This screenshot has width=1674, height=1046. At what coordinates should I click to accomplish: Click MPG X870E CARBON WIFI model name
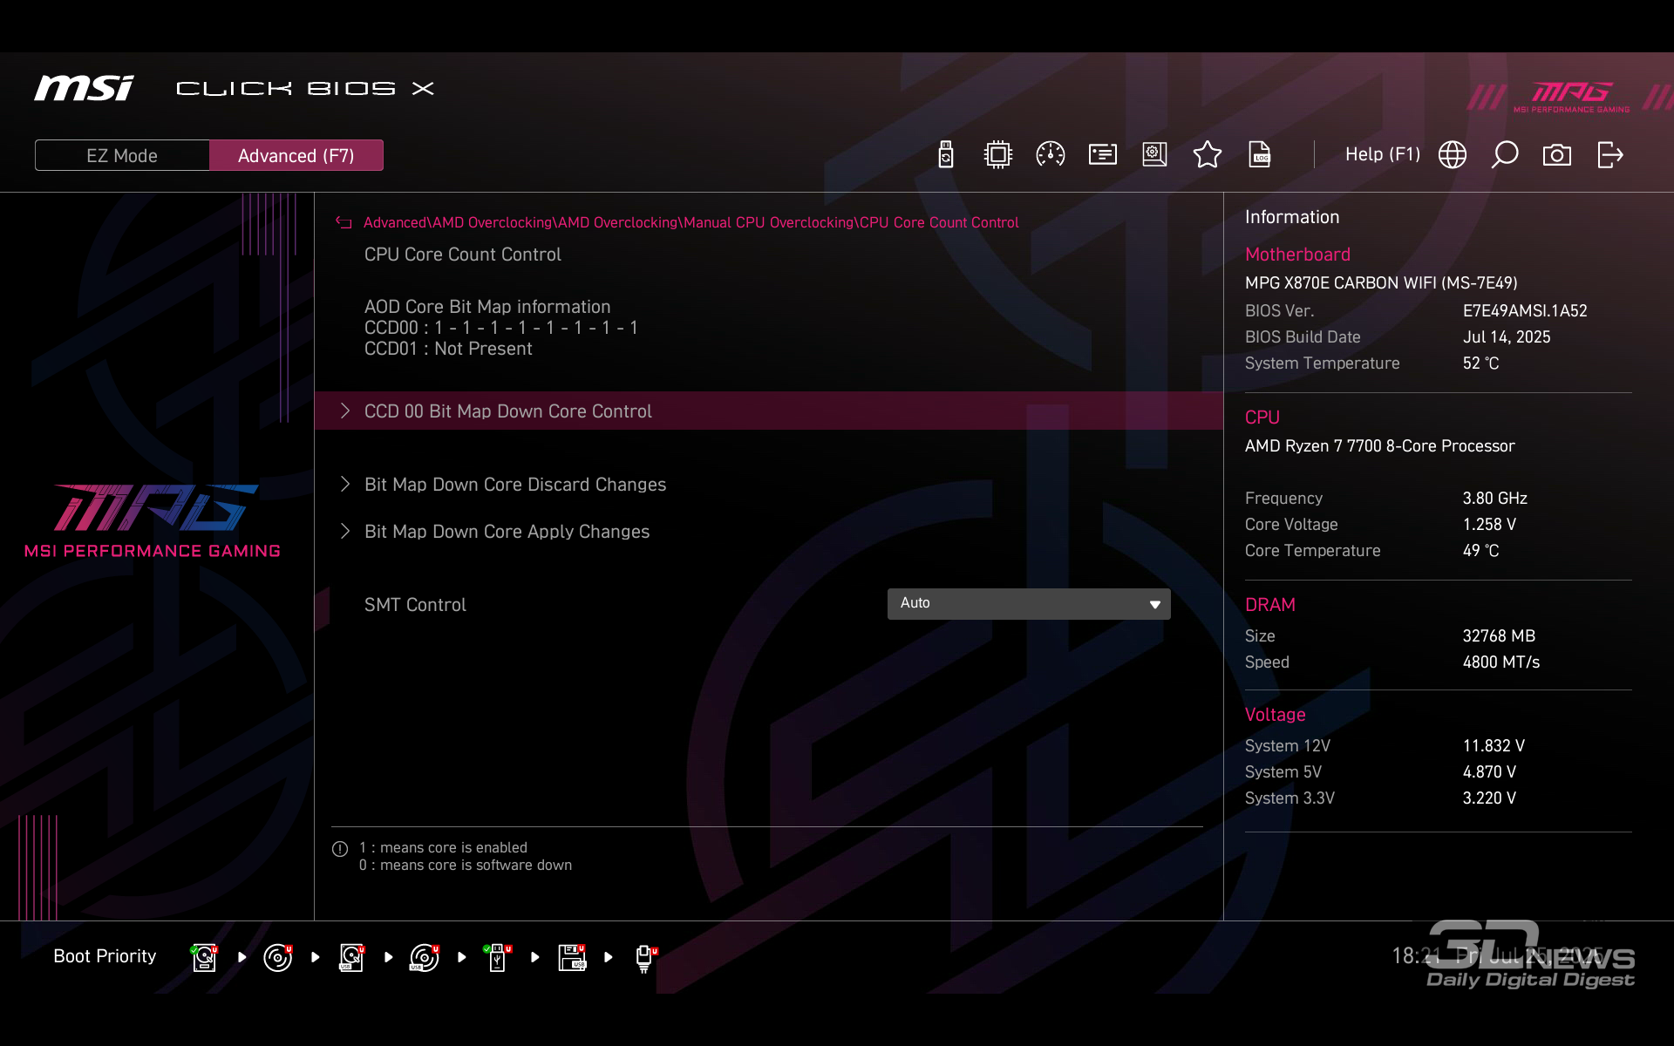(x=1381, y=283)
